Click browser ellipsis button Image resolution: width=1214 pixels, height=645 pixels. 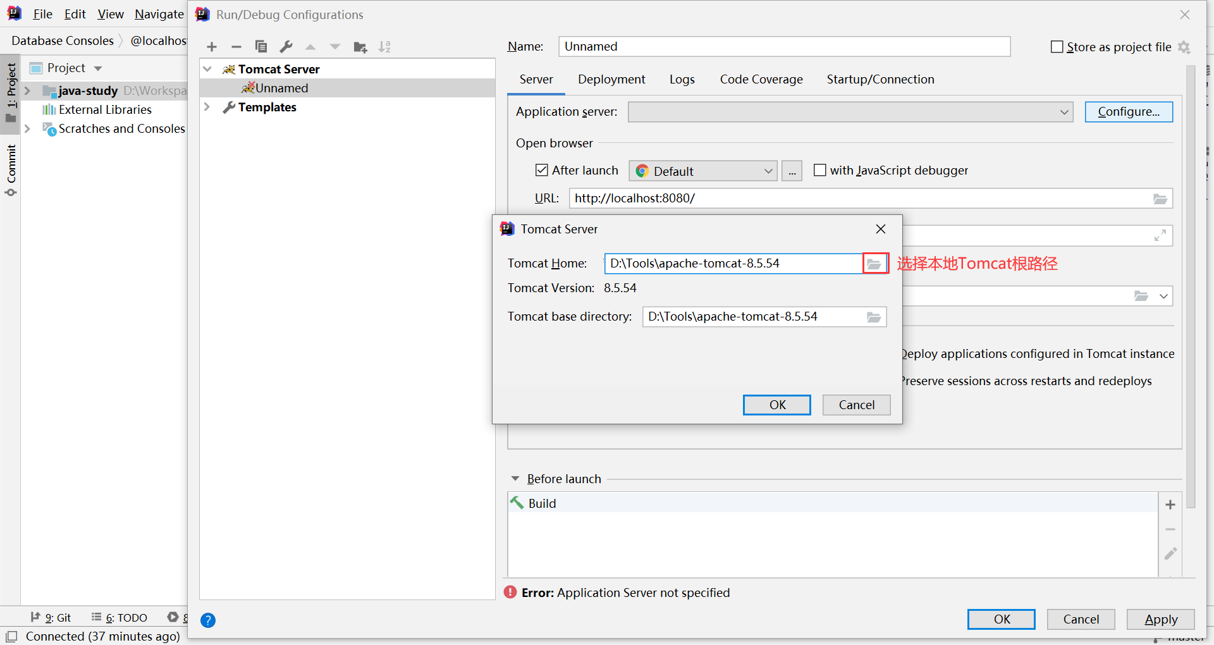point(792,171)
